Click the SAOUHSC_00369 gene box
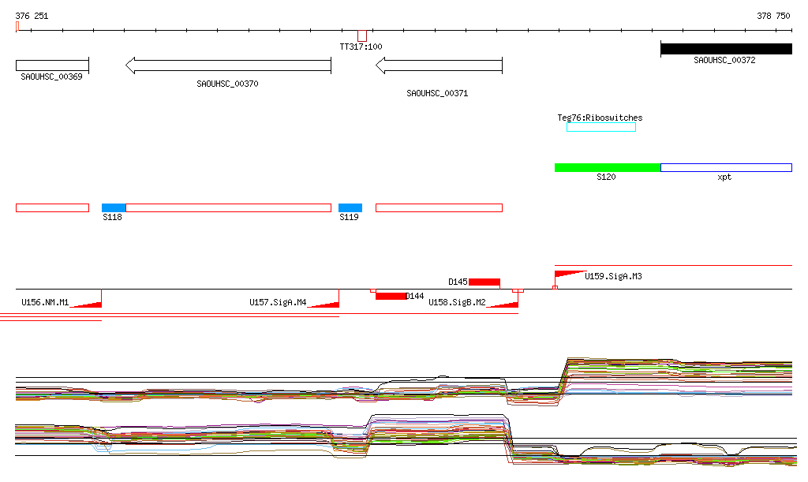This screenshot has height=482, width=808. pos(53,65)
